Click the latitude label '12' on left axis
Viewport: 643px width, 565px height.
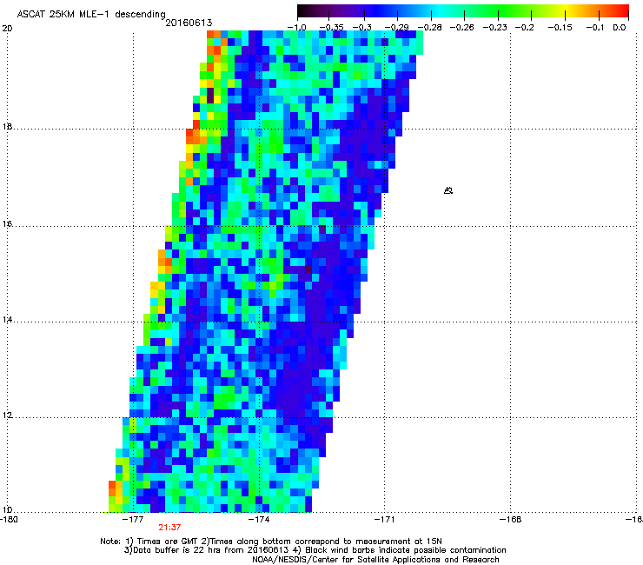(7, 415)
